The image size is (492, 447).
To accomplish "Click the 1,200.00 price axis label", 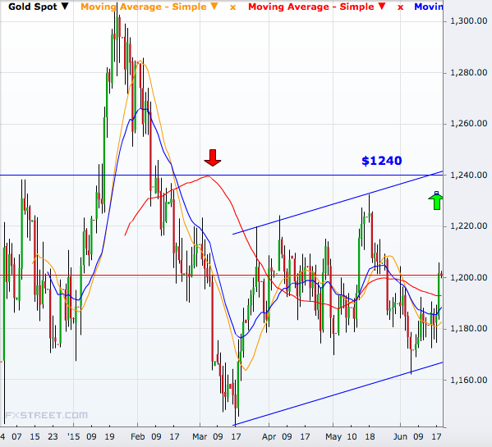I will pos(468,277).
